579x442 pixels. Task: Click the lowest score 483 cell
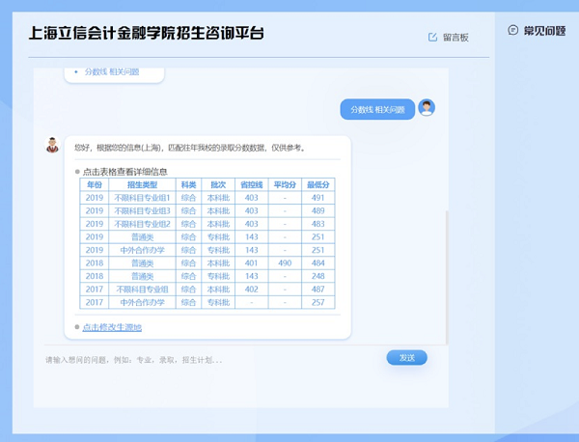point(317,224)
